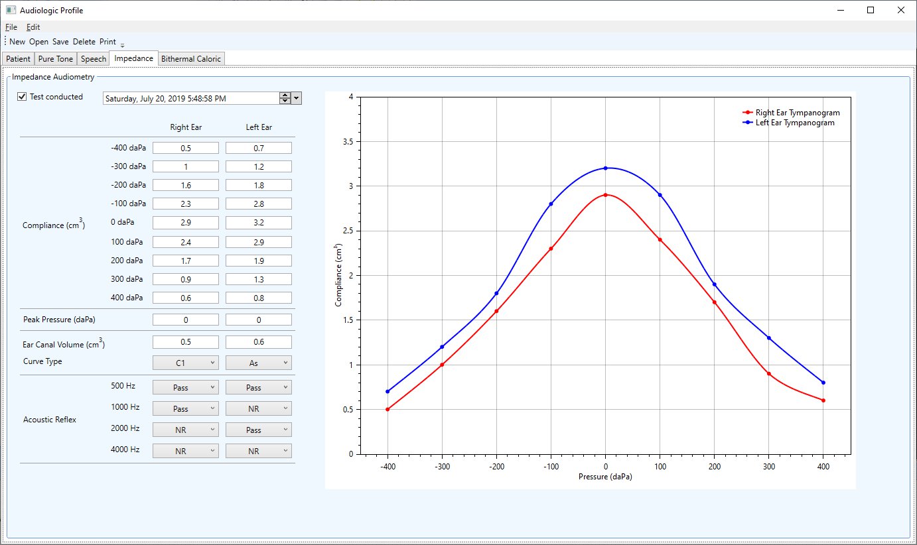Image resolution: width=917 pixels, height=545 pixels.
Task: Open Left Ear 4000 Hz reflex dropdown
Action: pos(259,451)
